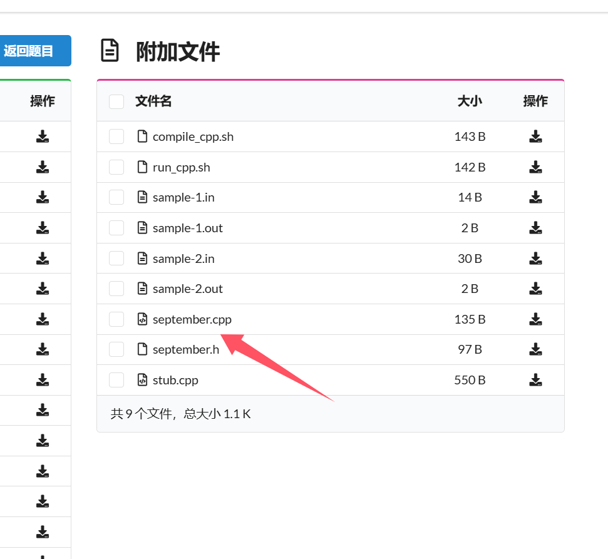Image resolution: width=608 pixels, height=559 pixels.
Task: Click download icon for sample-2.out
Action: click(535, 289)
